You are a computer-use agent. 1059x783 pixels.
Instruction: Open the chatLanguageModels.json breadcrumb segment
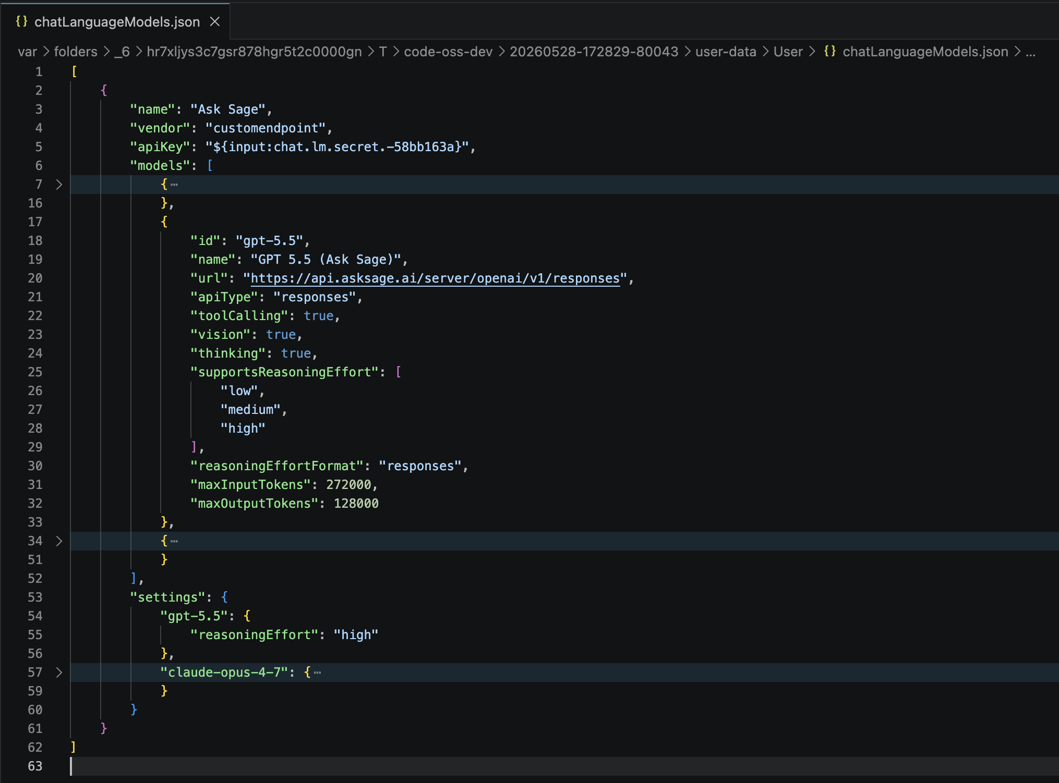[x=925, y=52]
